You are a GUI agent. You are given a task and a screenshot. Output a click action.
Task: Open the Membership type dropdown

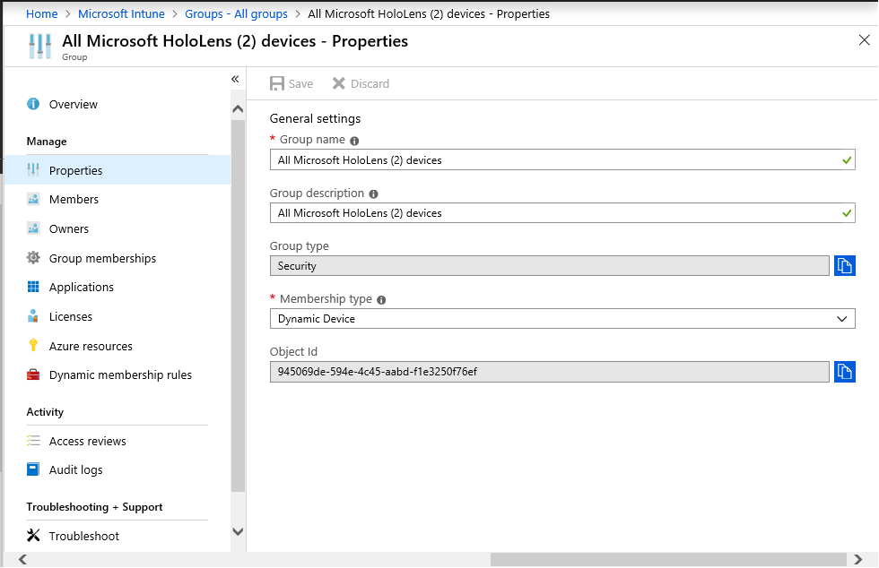pos(562,319)
